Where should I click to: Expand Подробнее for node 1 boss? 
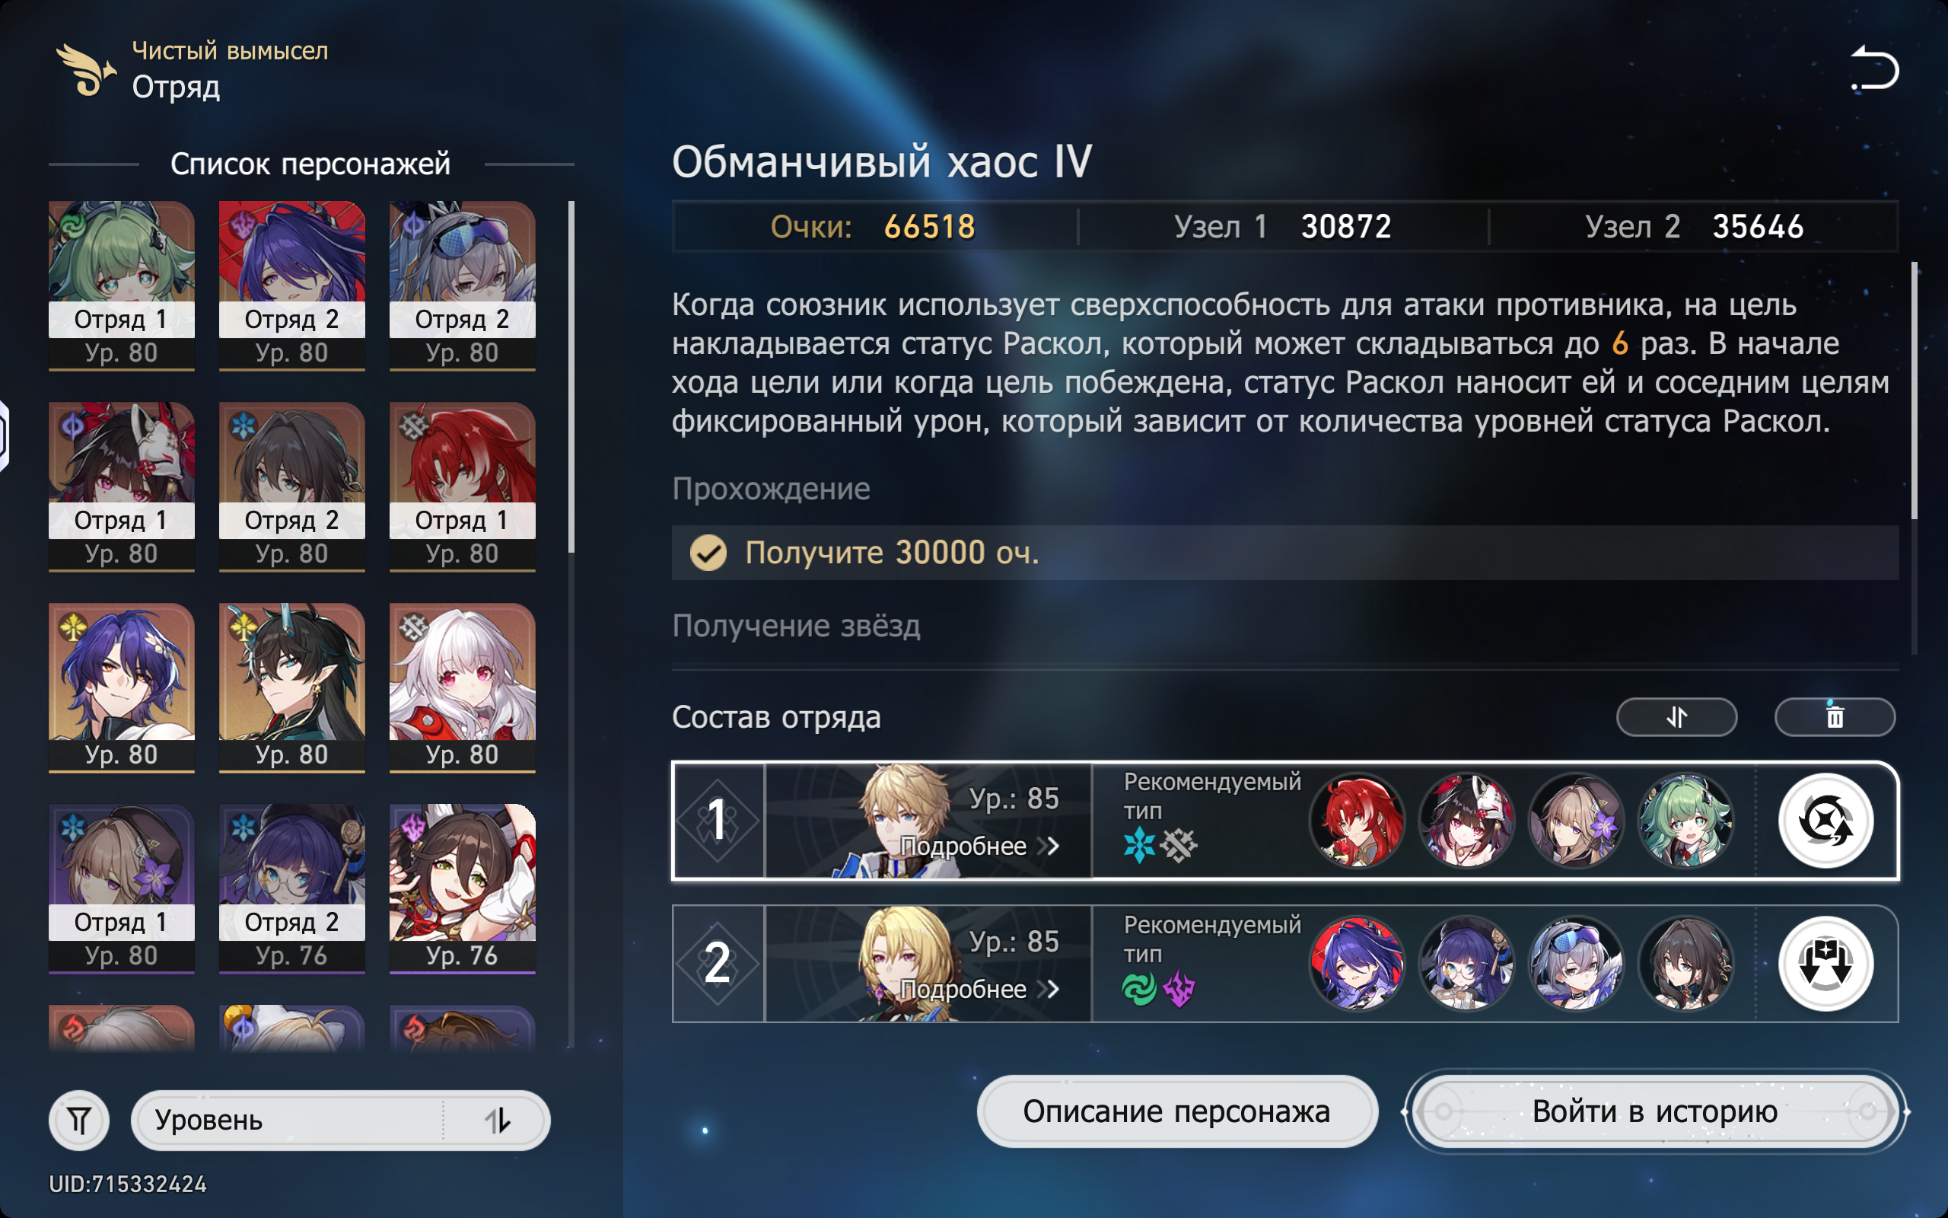[x=979, y=846]
